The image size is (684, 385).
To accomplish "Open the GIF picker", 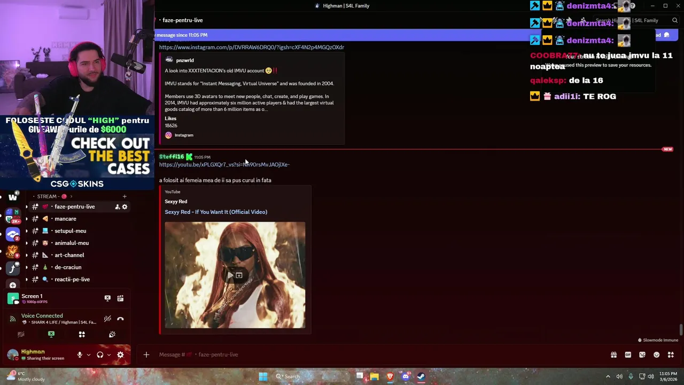I will click(x=628, y=355).
